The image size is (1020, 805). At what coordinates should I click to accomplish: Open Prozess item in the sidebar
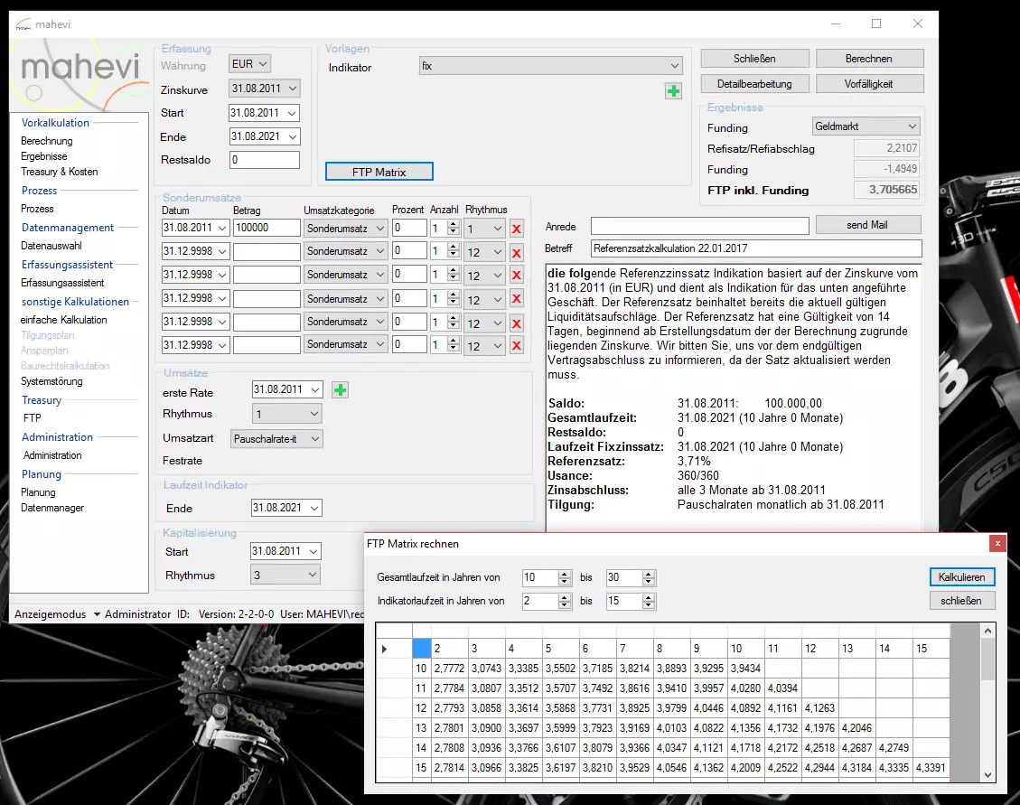click(x=37, y=209)
